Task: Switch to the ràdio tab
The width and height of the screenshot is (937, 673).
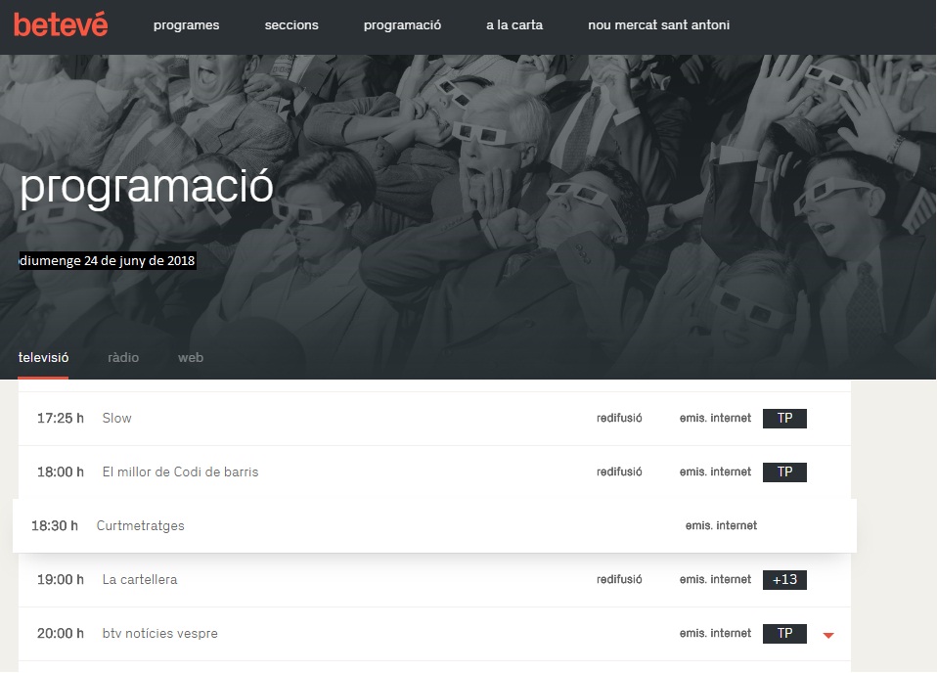Action: pos(123,358)
